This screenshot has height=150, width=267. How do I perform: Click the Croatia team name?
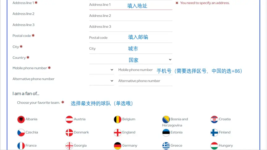(225, 119)
